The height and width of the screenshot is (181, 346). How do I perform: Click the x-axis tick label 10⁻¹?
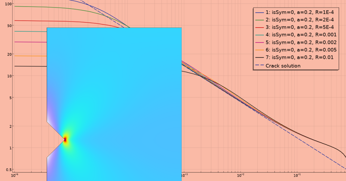[296, 176]
